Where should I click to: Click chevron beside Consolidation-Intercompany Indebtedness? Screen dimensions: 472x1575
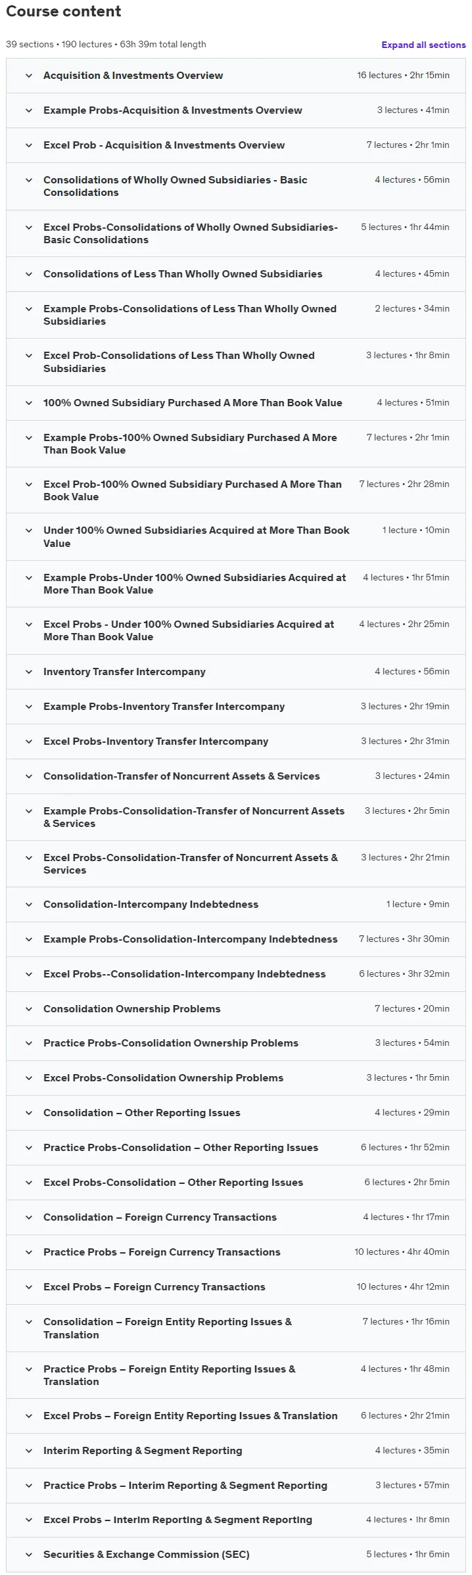click(x=29, y=905)
